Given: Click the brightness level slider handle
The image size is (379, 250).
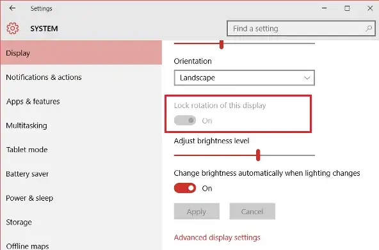Looking at the screenshot, I should [258, 155].
